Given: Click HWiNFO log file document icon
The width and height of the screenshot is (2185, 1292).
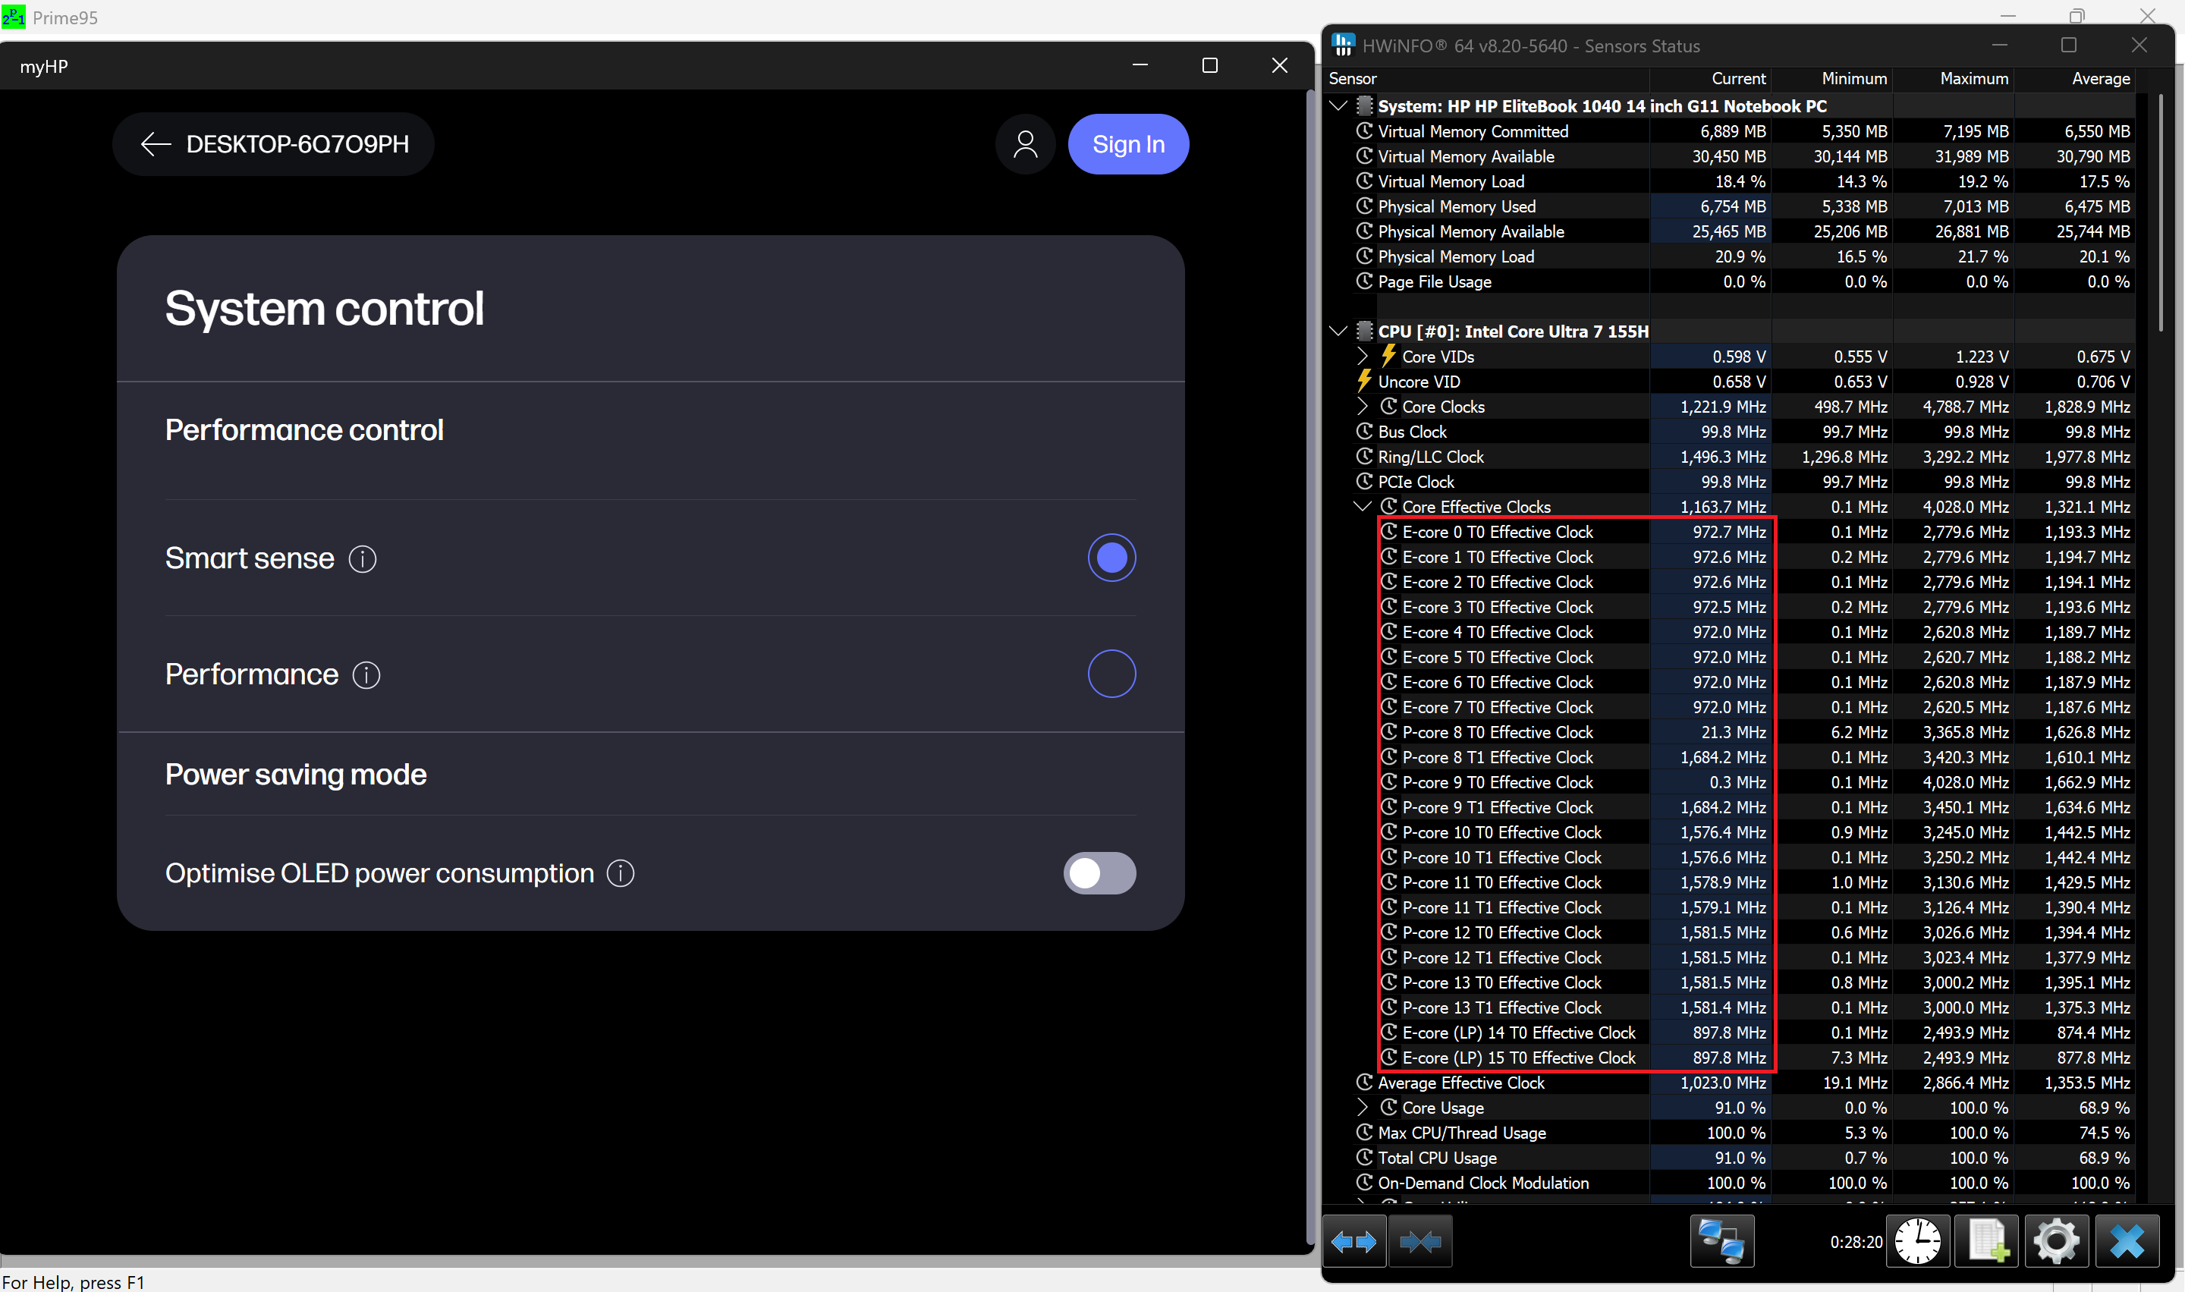Looking at the screenshot, I should click(x=1988, y=1241).
